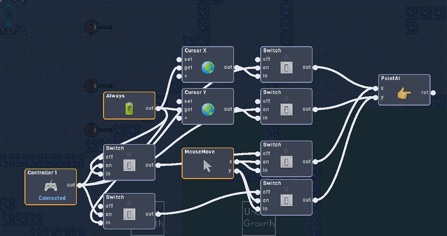Click out port of Switch beside Cursor Y
Image resolution: width=447 pixels, height=236 pixels.
tap(315, 109)
